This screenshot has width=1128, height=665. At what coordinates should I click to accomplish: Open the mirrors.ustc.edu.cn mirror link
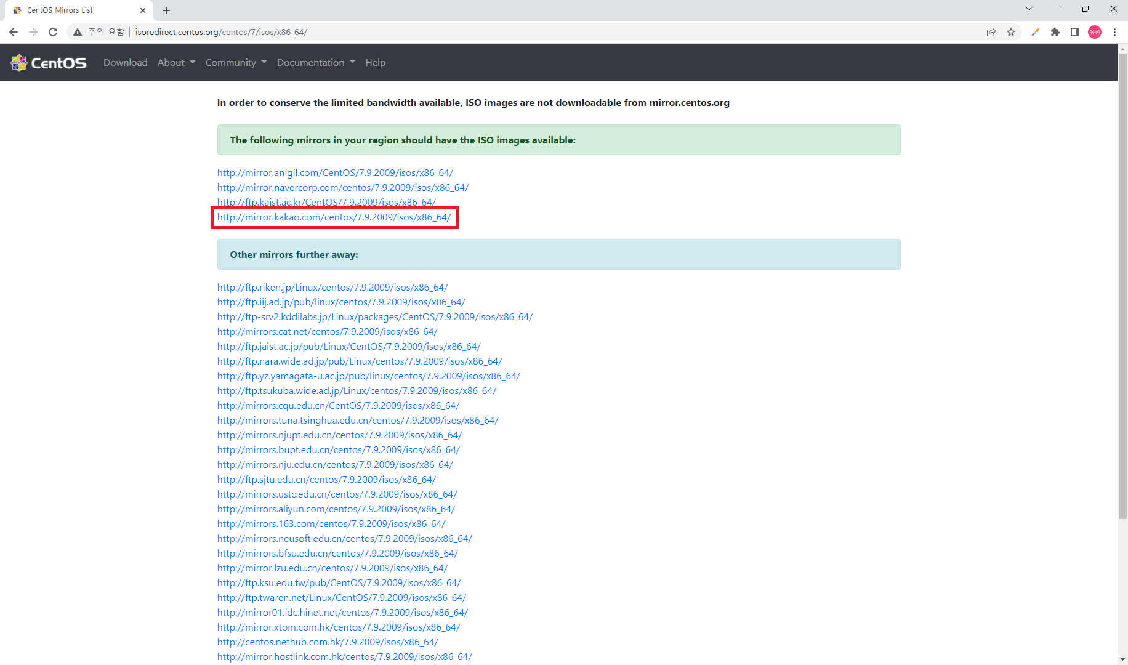[337, 494]
